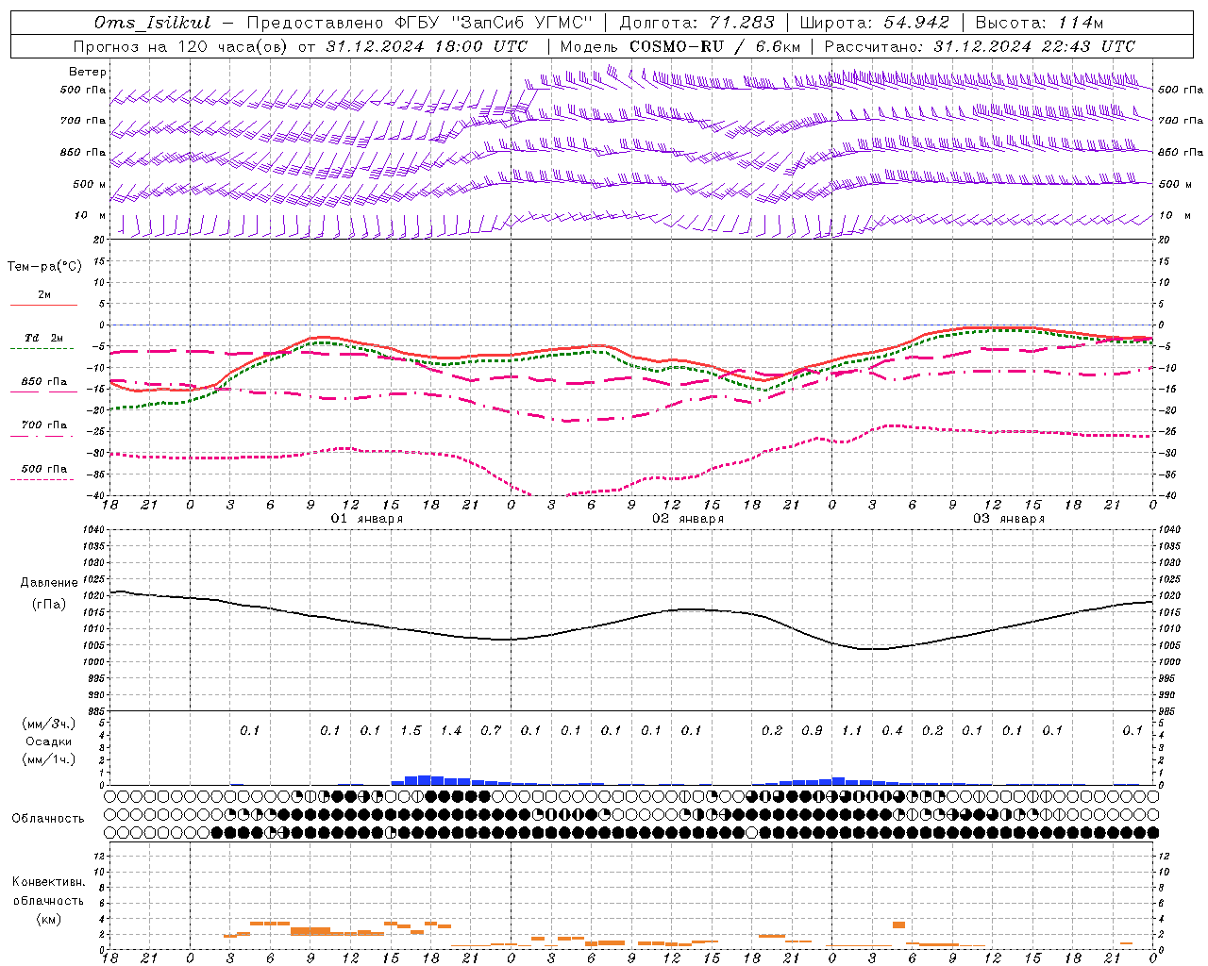Click the Тем-ра(°C) panel label
The height and width of the screenshot is (966, 1208).
tap(44, 267)
